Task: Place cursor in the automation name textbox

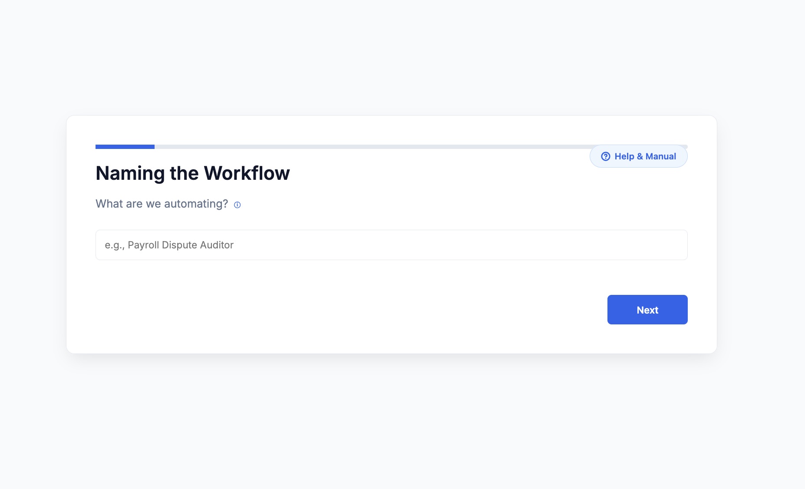Action: point(391,245)
